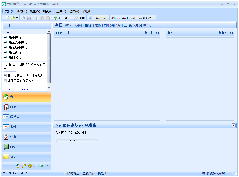Enable 隐藏已完成任务 checkbox
This screenshot has width=239, height=177.
click(x=5, y=81)
